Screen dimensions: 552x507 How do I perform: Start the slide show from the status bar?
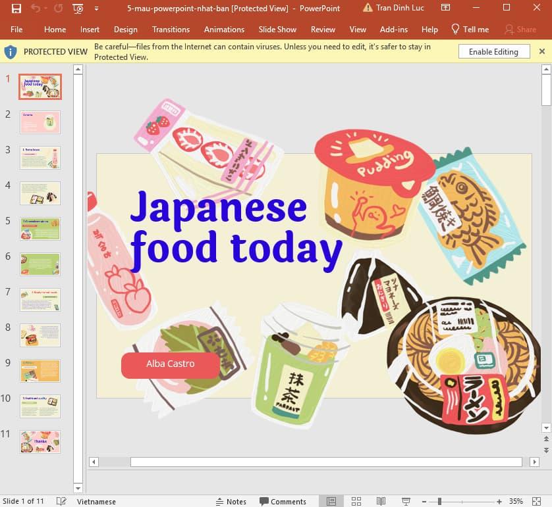405,501
